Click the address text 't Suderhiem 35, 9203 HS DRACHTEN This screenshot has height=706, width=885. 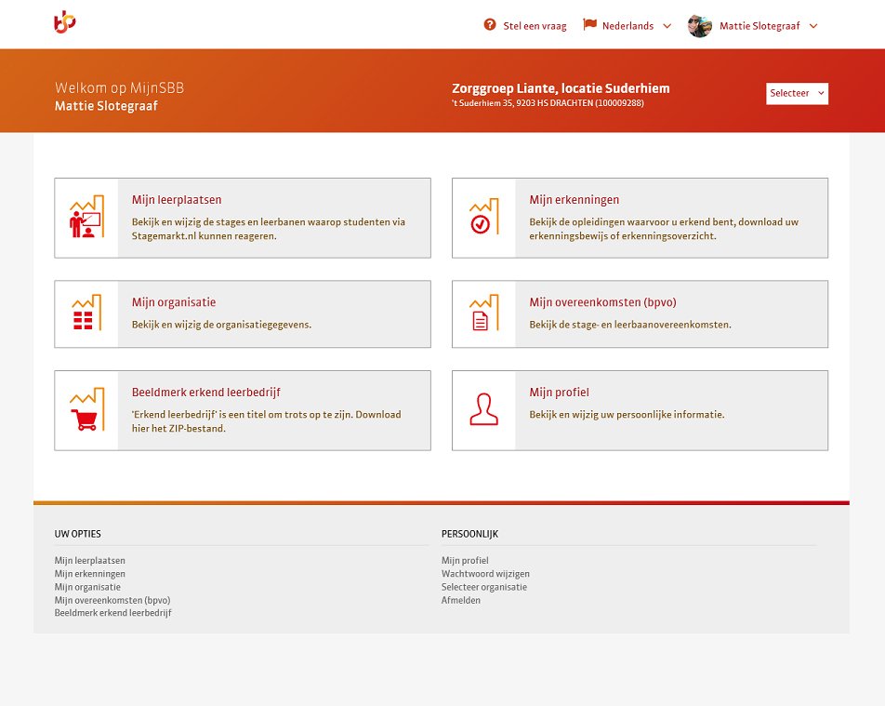pos(548,103)
